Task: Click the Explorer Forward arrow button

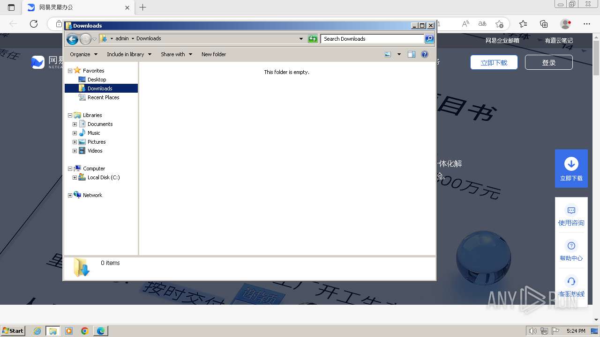Action: 85,39
